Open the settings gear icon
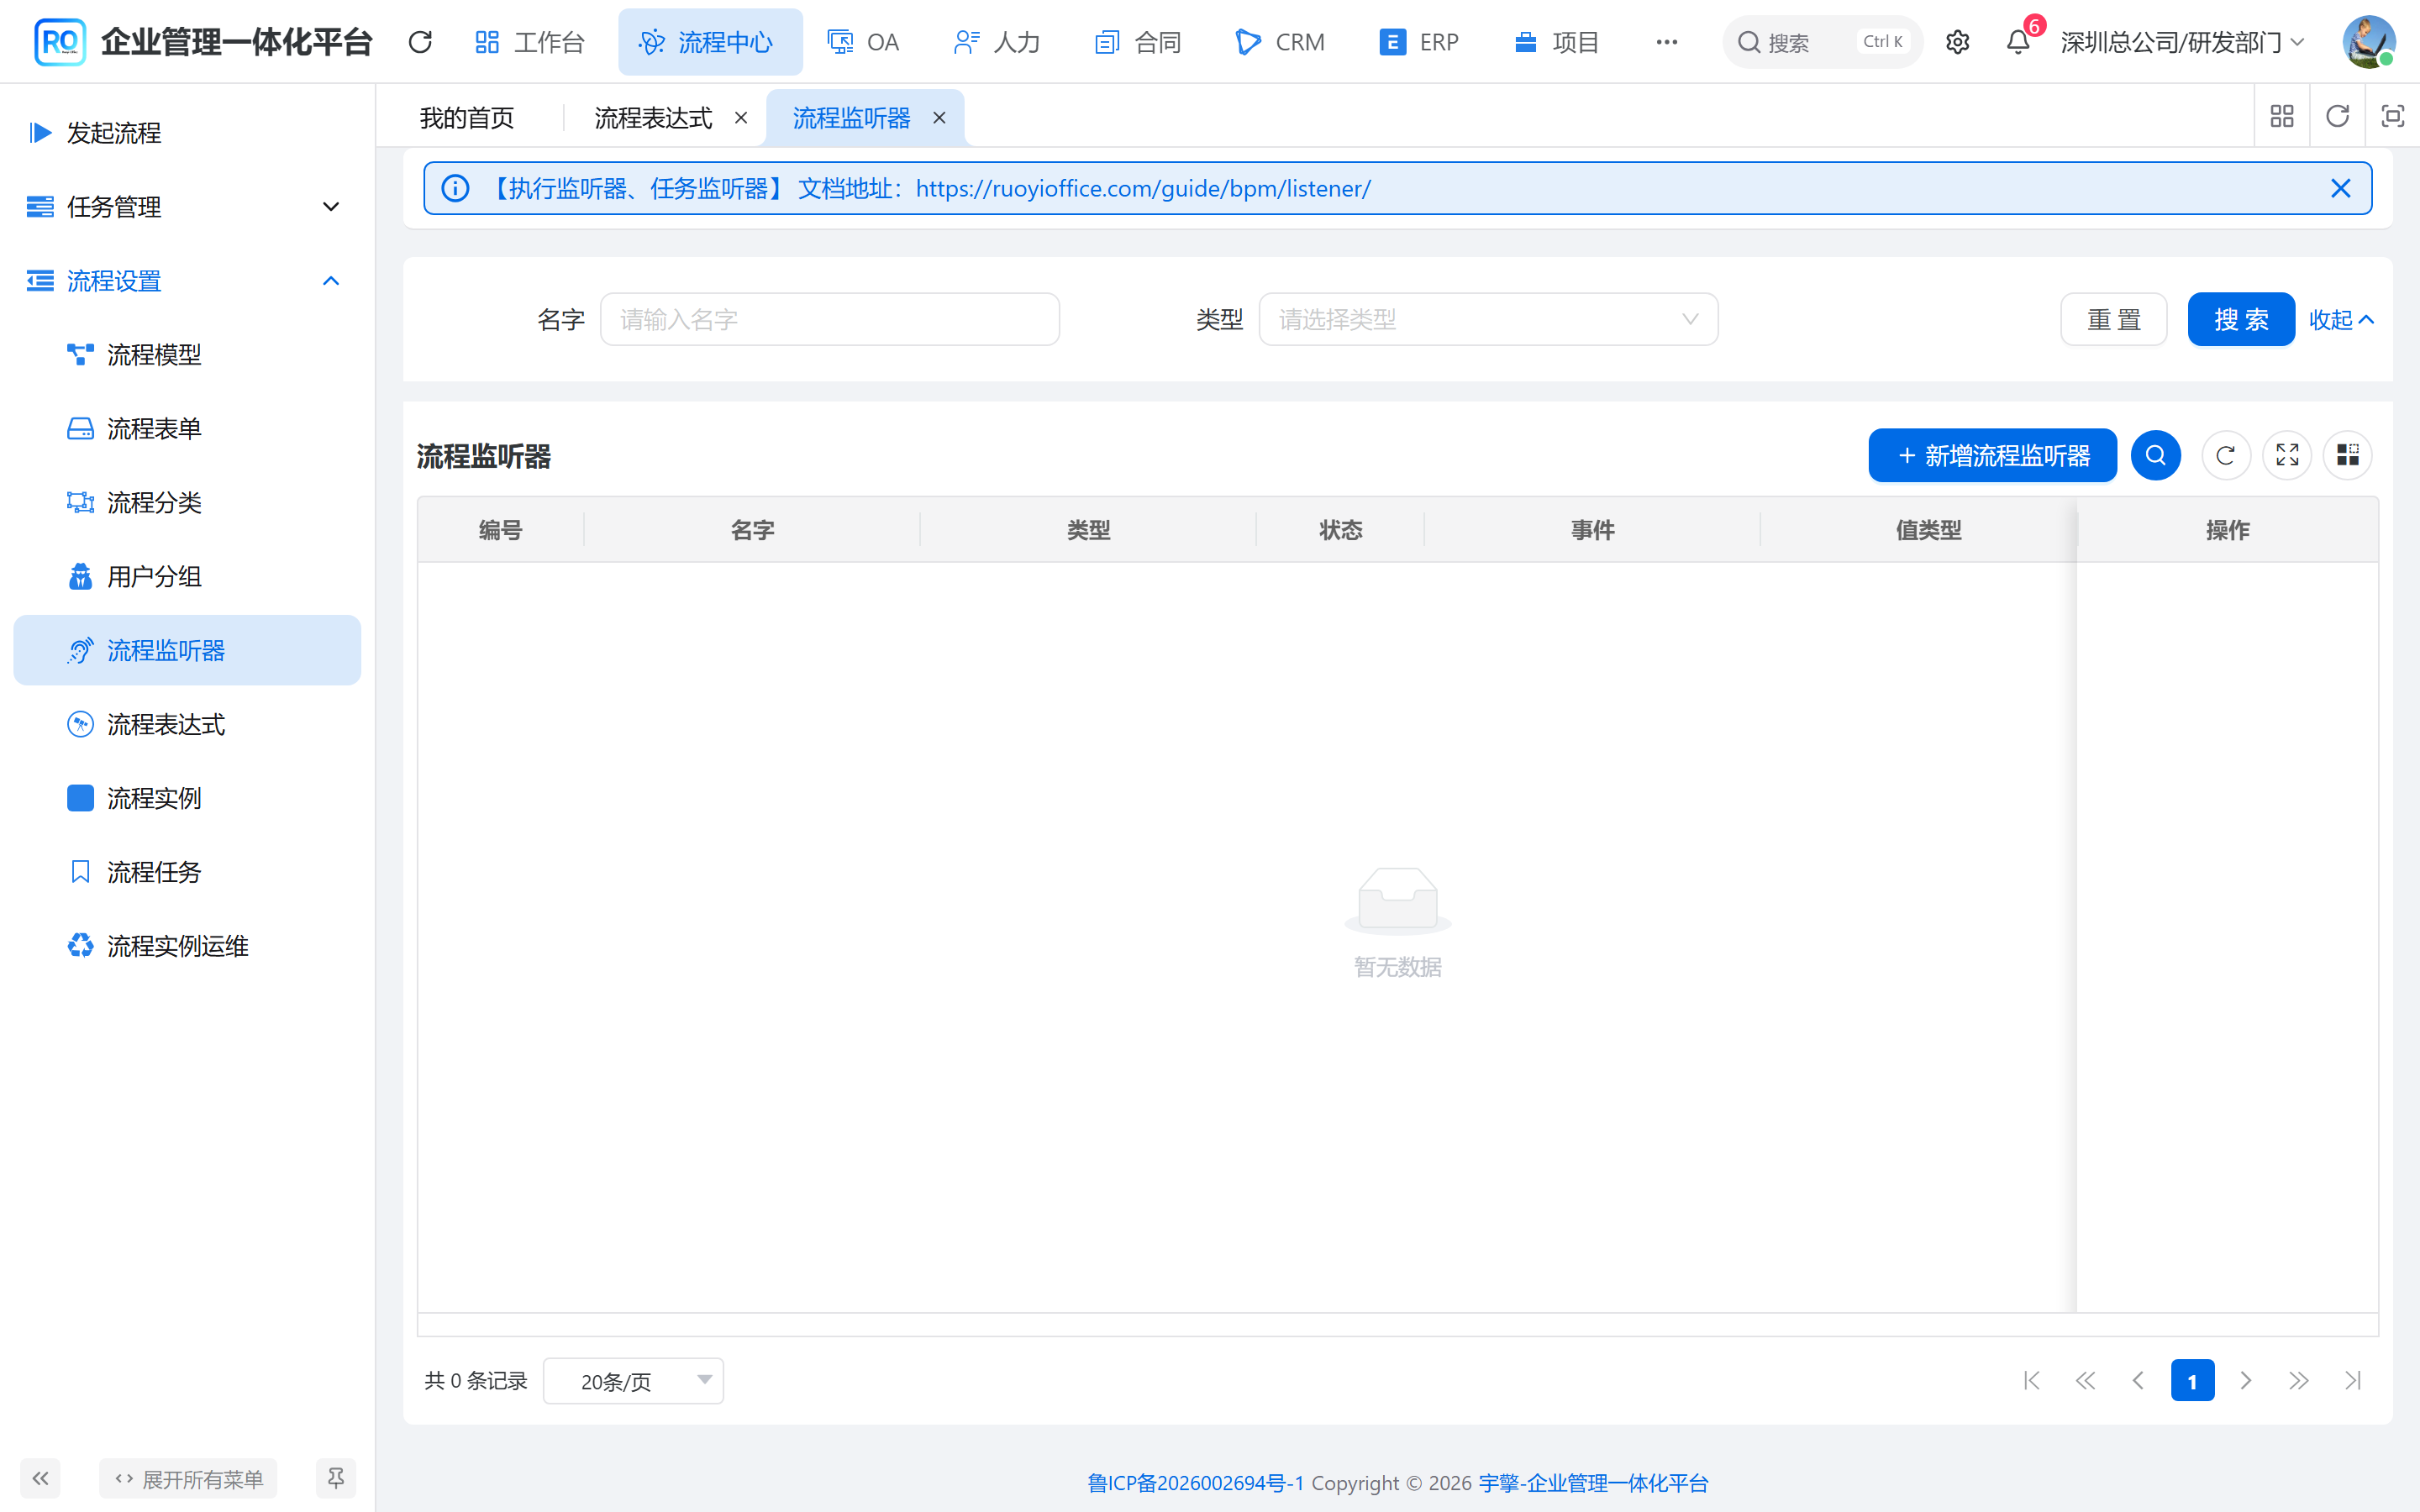The image size is (2420, 1512). click(x=1957, y=42)
